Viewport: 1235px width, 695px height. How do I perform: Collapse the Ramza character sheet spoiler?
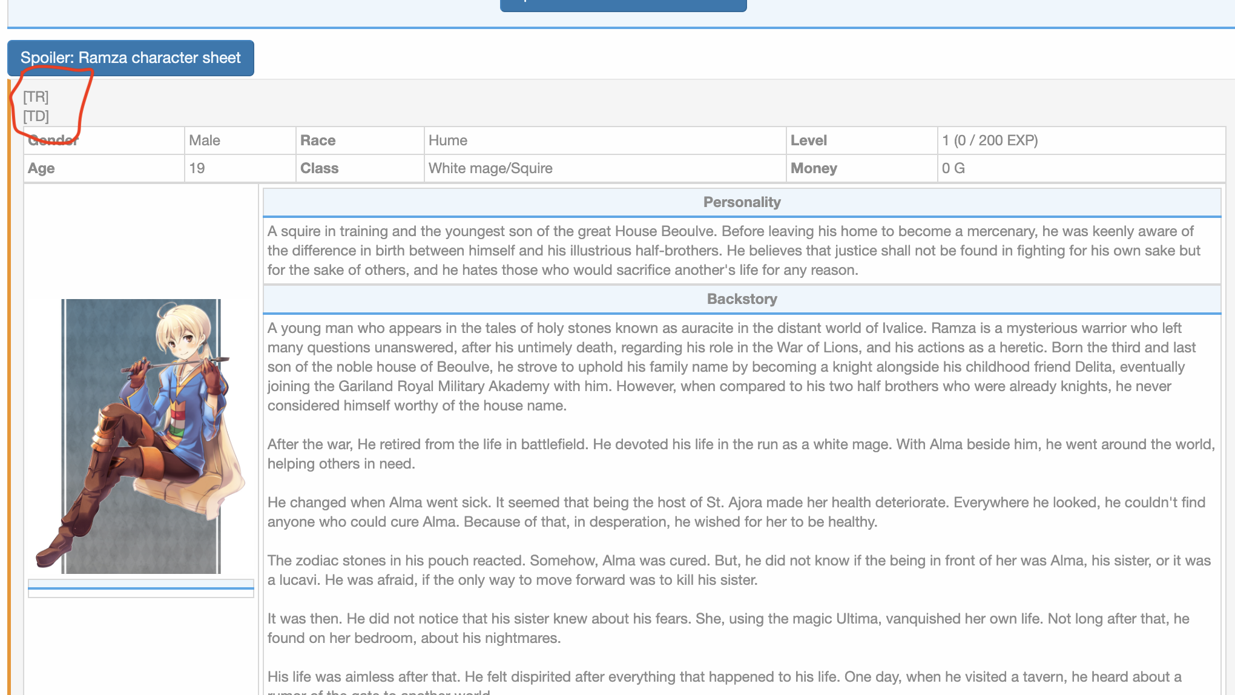pyautogui.click(x=130, y=58)
